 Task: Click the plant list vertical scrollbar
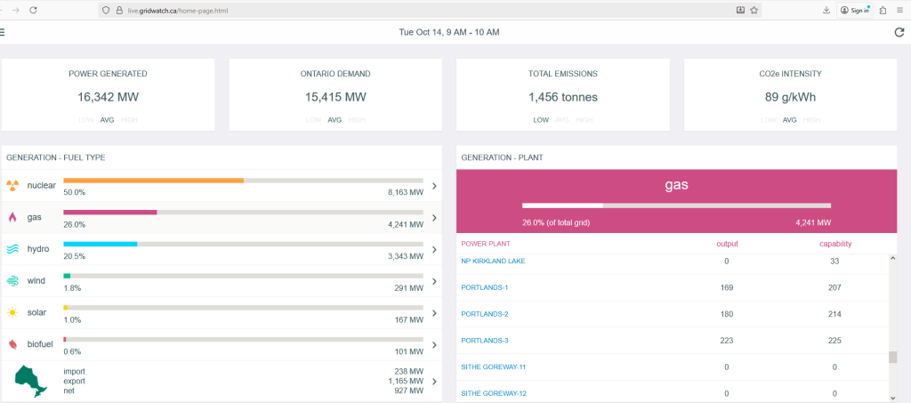[892, 357]
